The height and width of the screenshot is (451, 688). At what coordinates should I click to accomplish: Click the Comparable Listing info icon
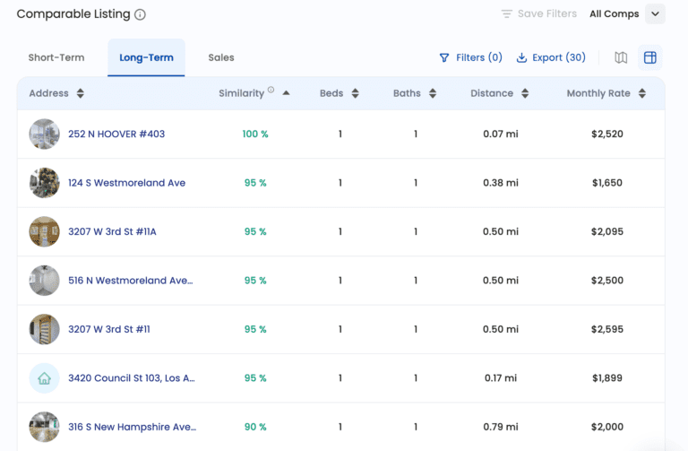pyautogui.click(x=141, y=14)
